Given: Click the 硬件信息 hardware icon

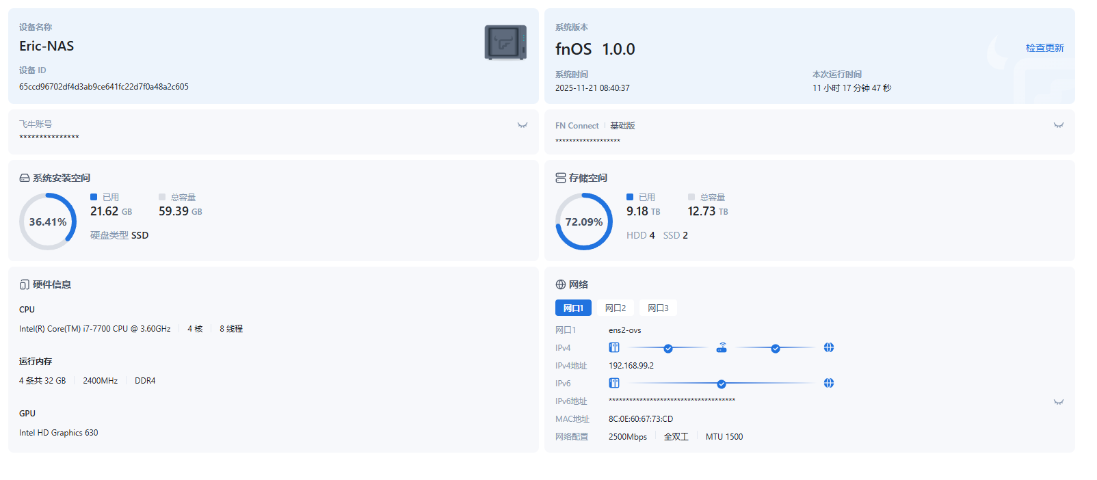Looking at the screenshot, I should pyautogui.click(x=25, y=284).
